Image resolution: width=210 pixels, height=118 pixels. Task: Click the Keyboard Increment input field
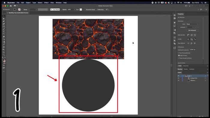[193, 50]
